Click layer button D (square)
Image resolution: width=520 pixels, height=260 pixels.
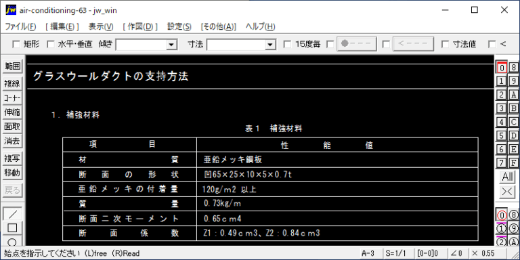coord(513,135)
